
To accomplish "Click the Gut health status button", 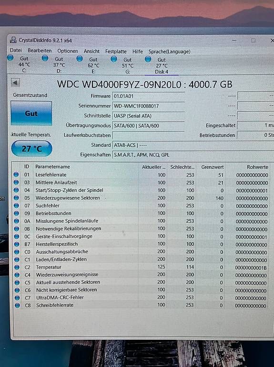I will (x=31, y=113).
